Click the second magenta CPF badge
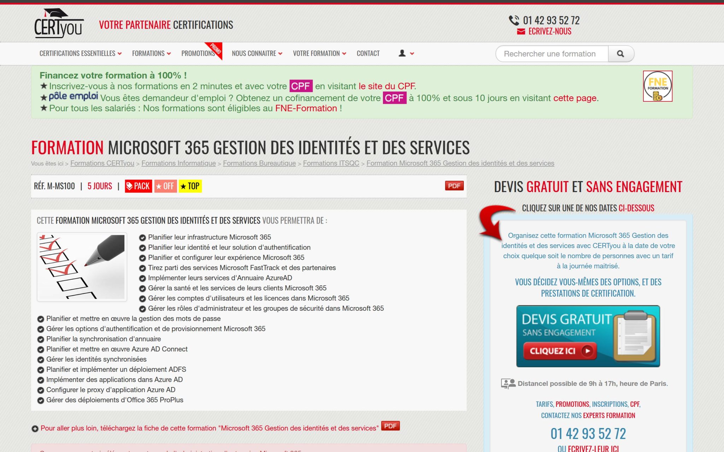724x452 pixels. [395, 98]
